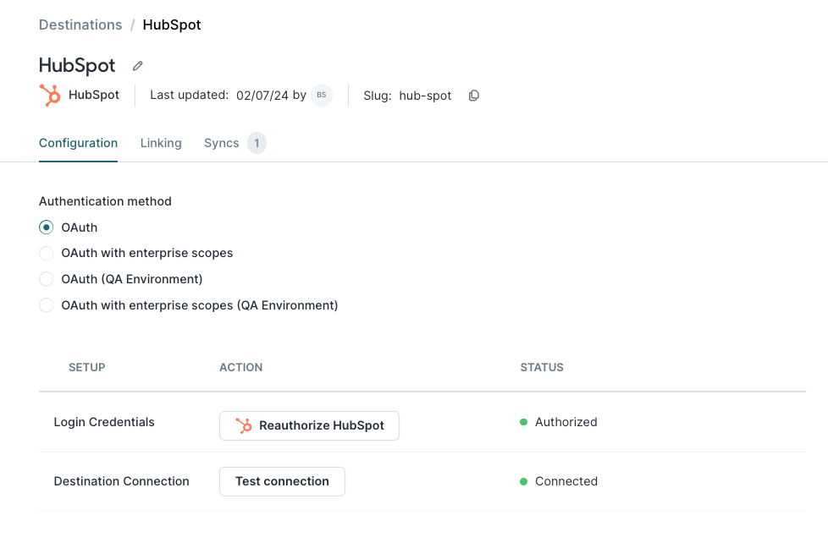Select OAuth (QA Environment) authentication method
828x537 pixels.
pos(46,279)
